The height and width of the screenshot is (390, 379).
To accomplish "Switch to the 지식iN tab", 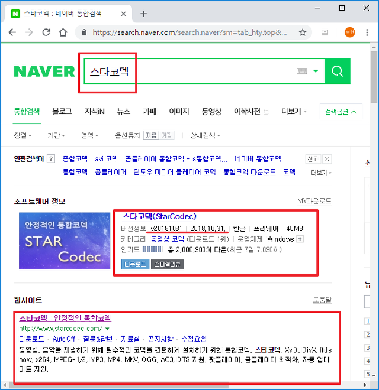I will tap(95, 112).
